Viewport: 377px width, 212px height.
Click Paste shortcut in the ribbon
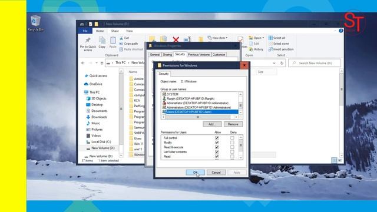[131, 49]
